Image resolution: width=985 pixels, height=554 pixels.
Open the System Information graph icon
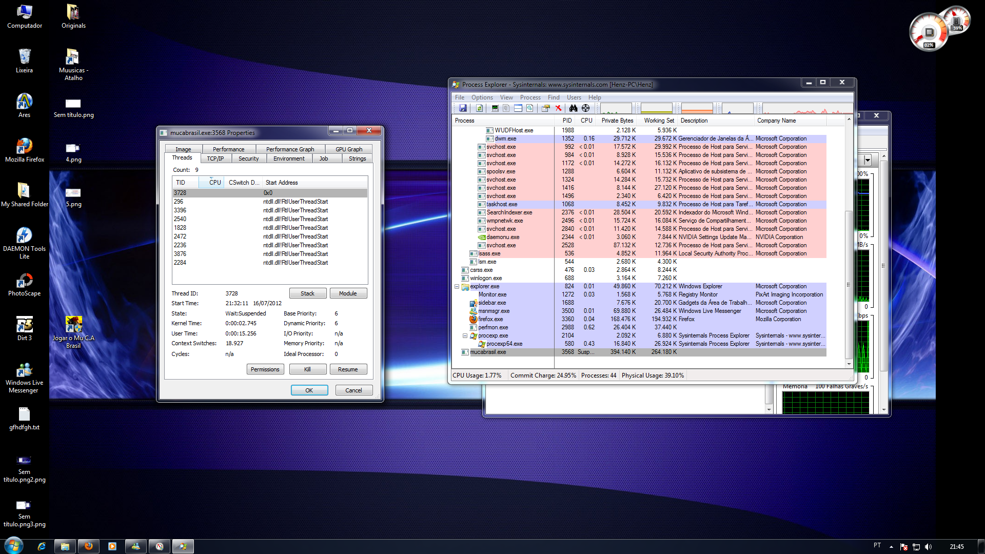[x=495, y=108]
